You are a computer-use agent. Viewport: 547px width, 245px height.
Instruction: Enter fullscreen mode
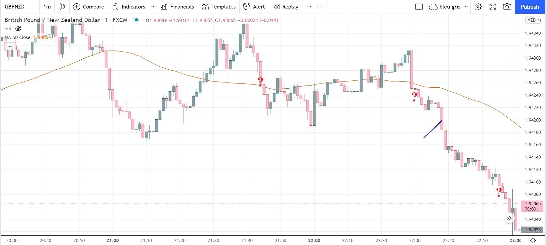(x=493, y=7)
